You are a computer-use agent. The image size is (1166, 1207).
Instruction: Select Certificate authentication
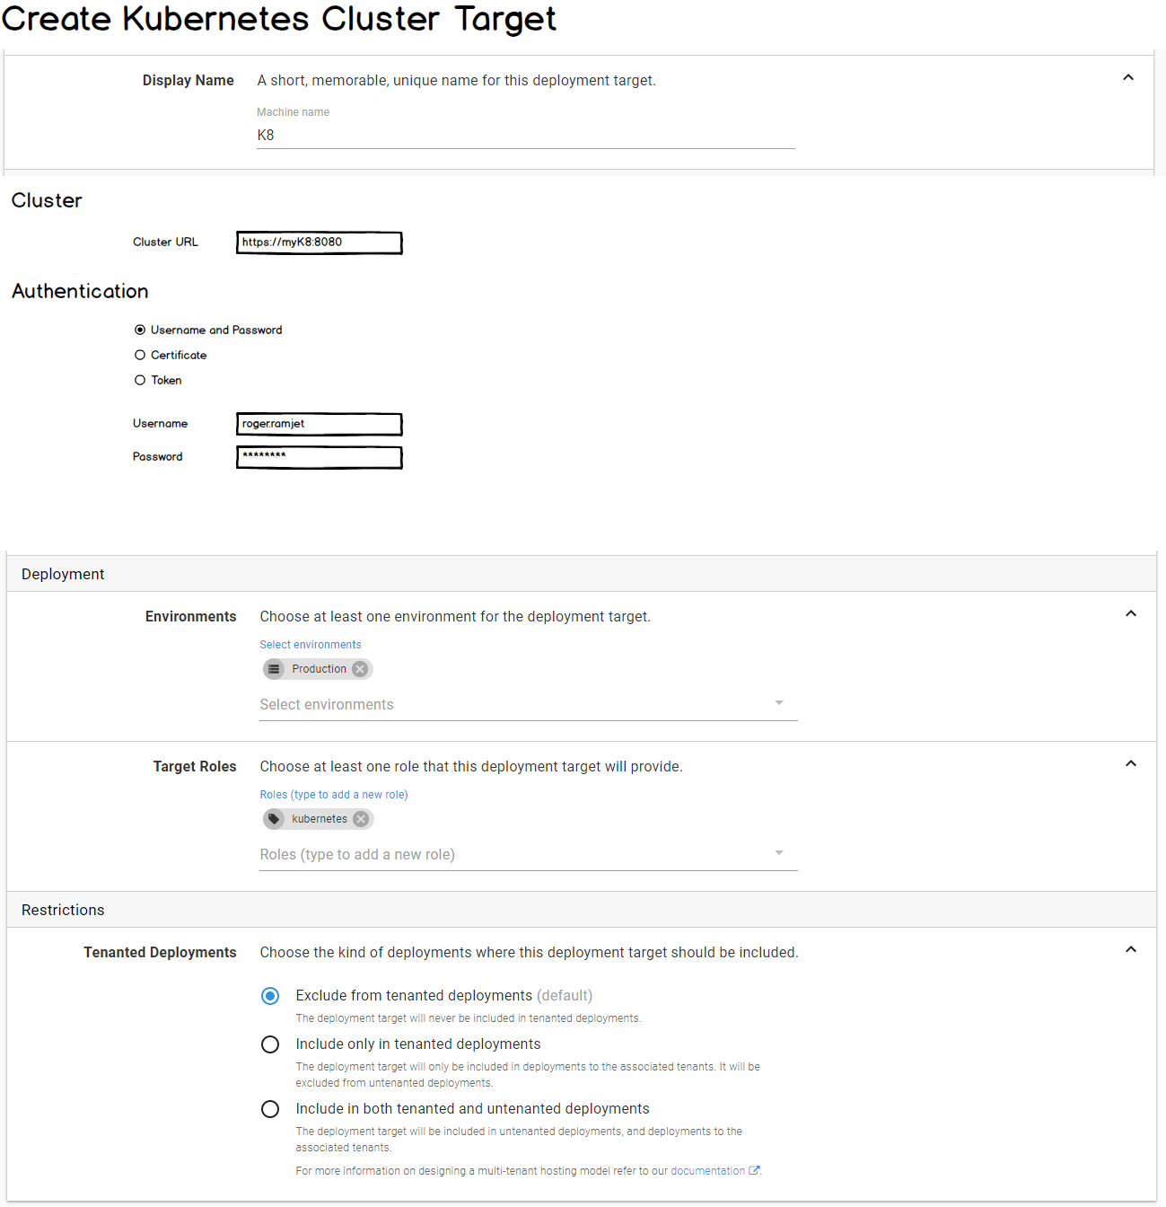140,355
